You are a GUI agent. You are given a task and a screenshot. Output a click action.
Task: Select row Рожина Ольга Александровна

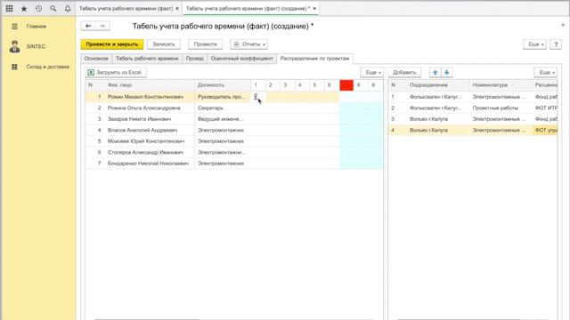[x=234, y=108]
